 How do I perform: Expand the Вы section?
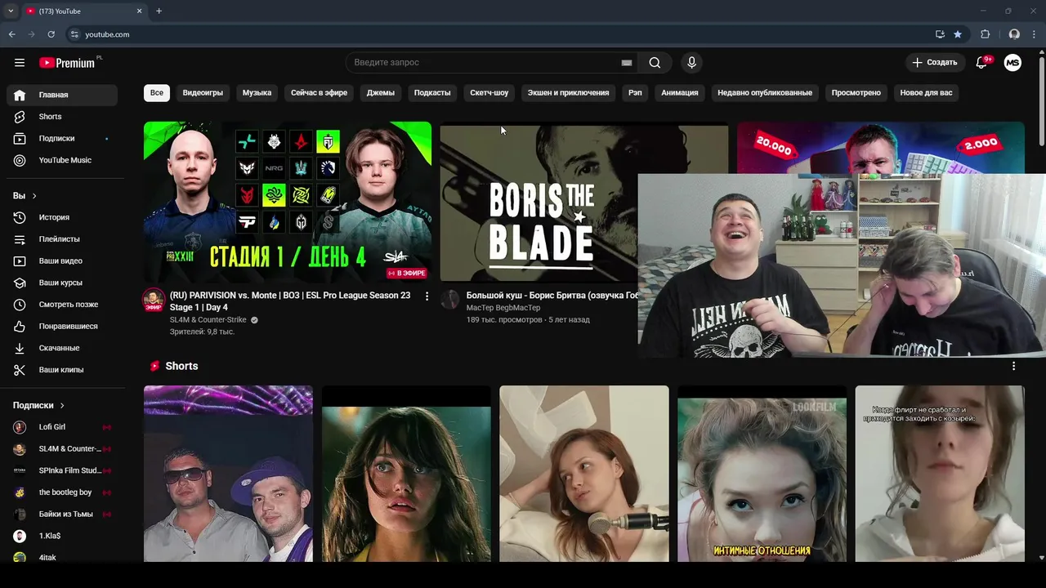click(x=25, y=196)
